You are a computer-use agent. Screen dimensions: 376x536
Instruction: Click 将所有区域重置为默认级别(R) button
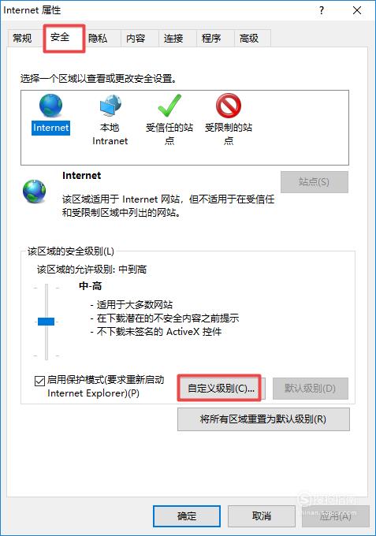[263, 419]
